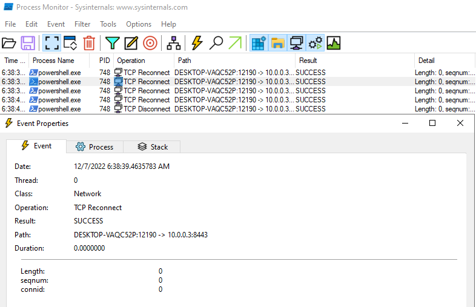Toggle the Capture events icon
Screen dimensions: 476x307
(x=51, y=43)
